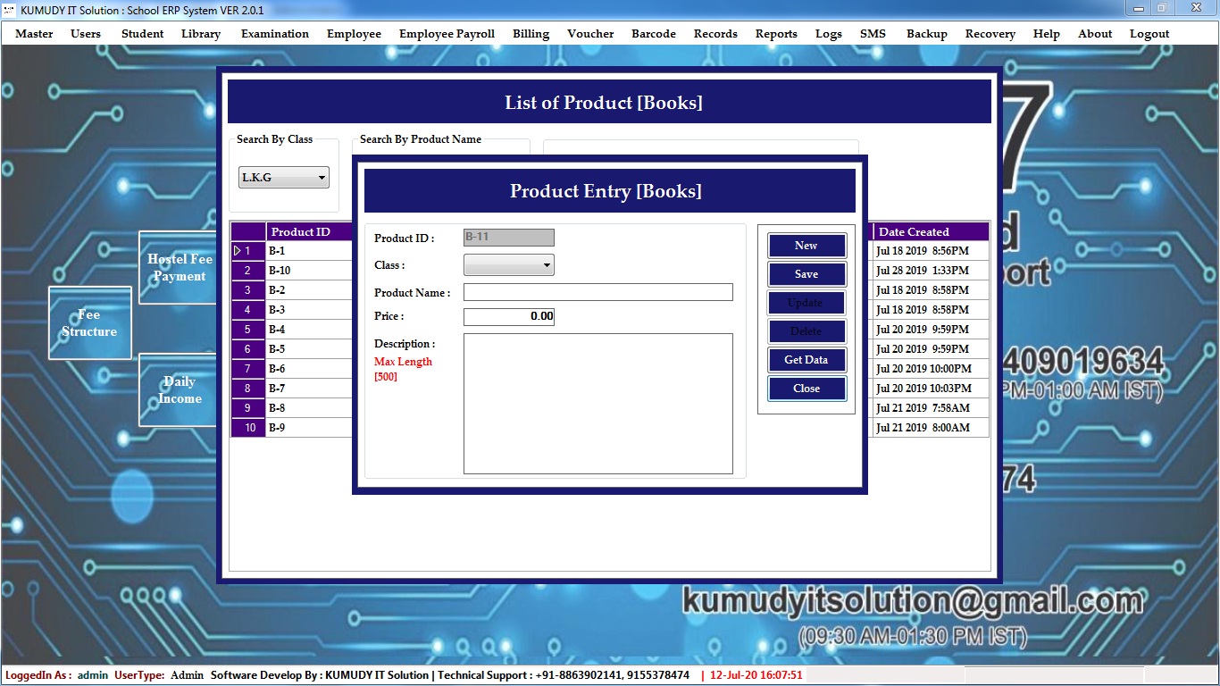Save the product entry

806,274
